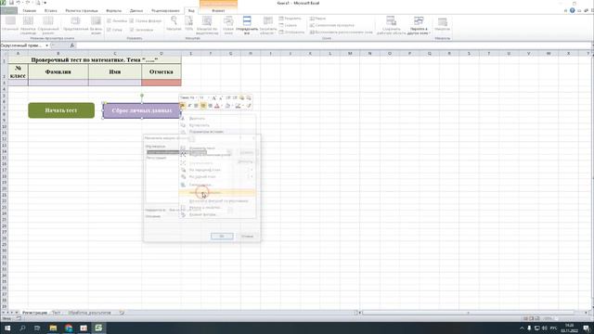
Task: Open the Formulas (Формулы) ribbon tab
Action: pyautogui.click(x=113, y=10)
